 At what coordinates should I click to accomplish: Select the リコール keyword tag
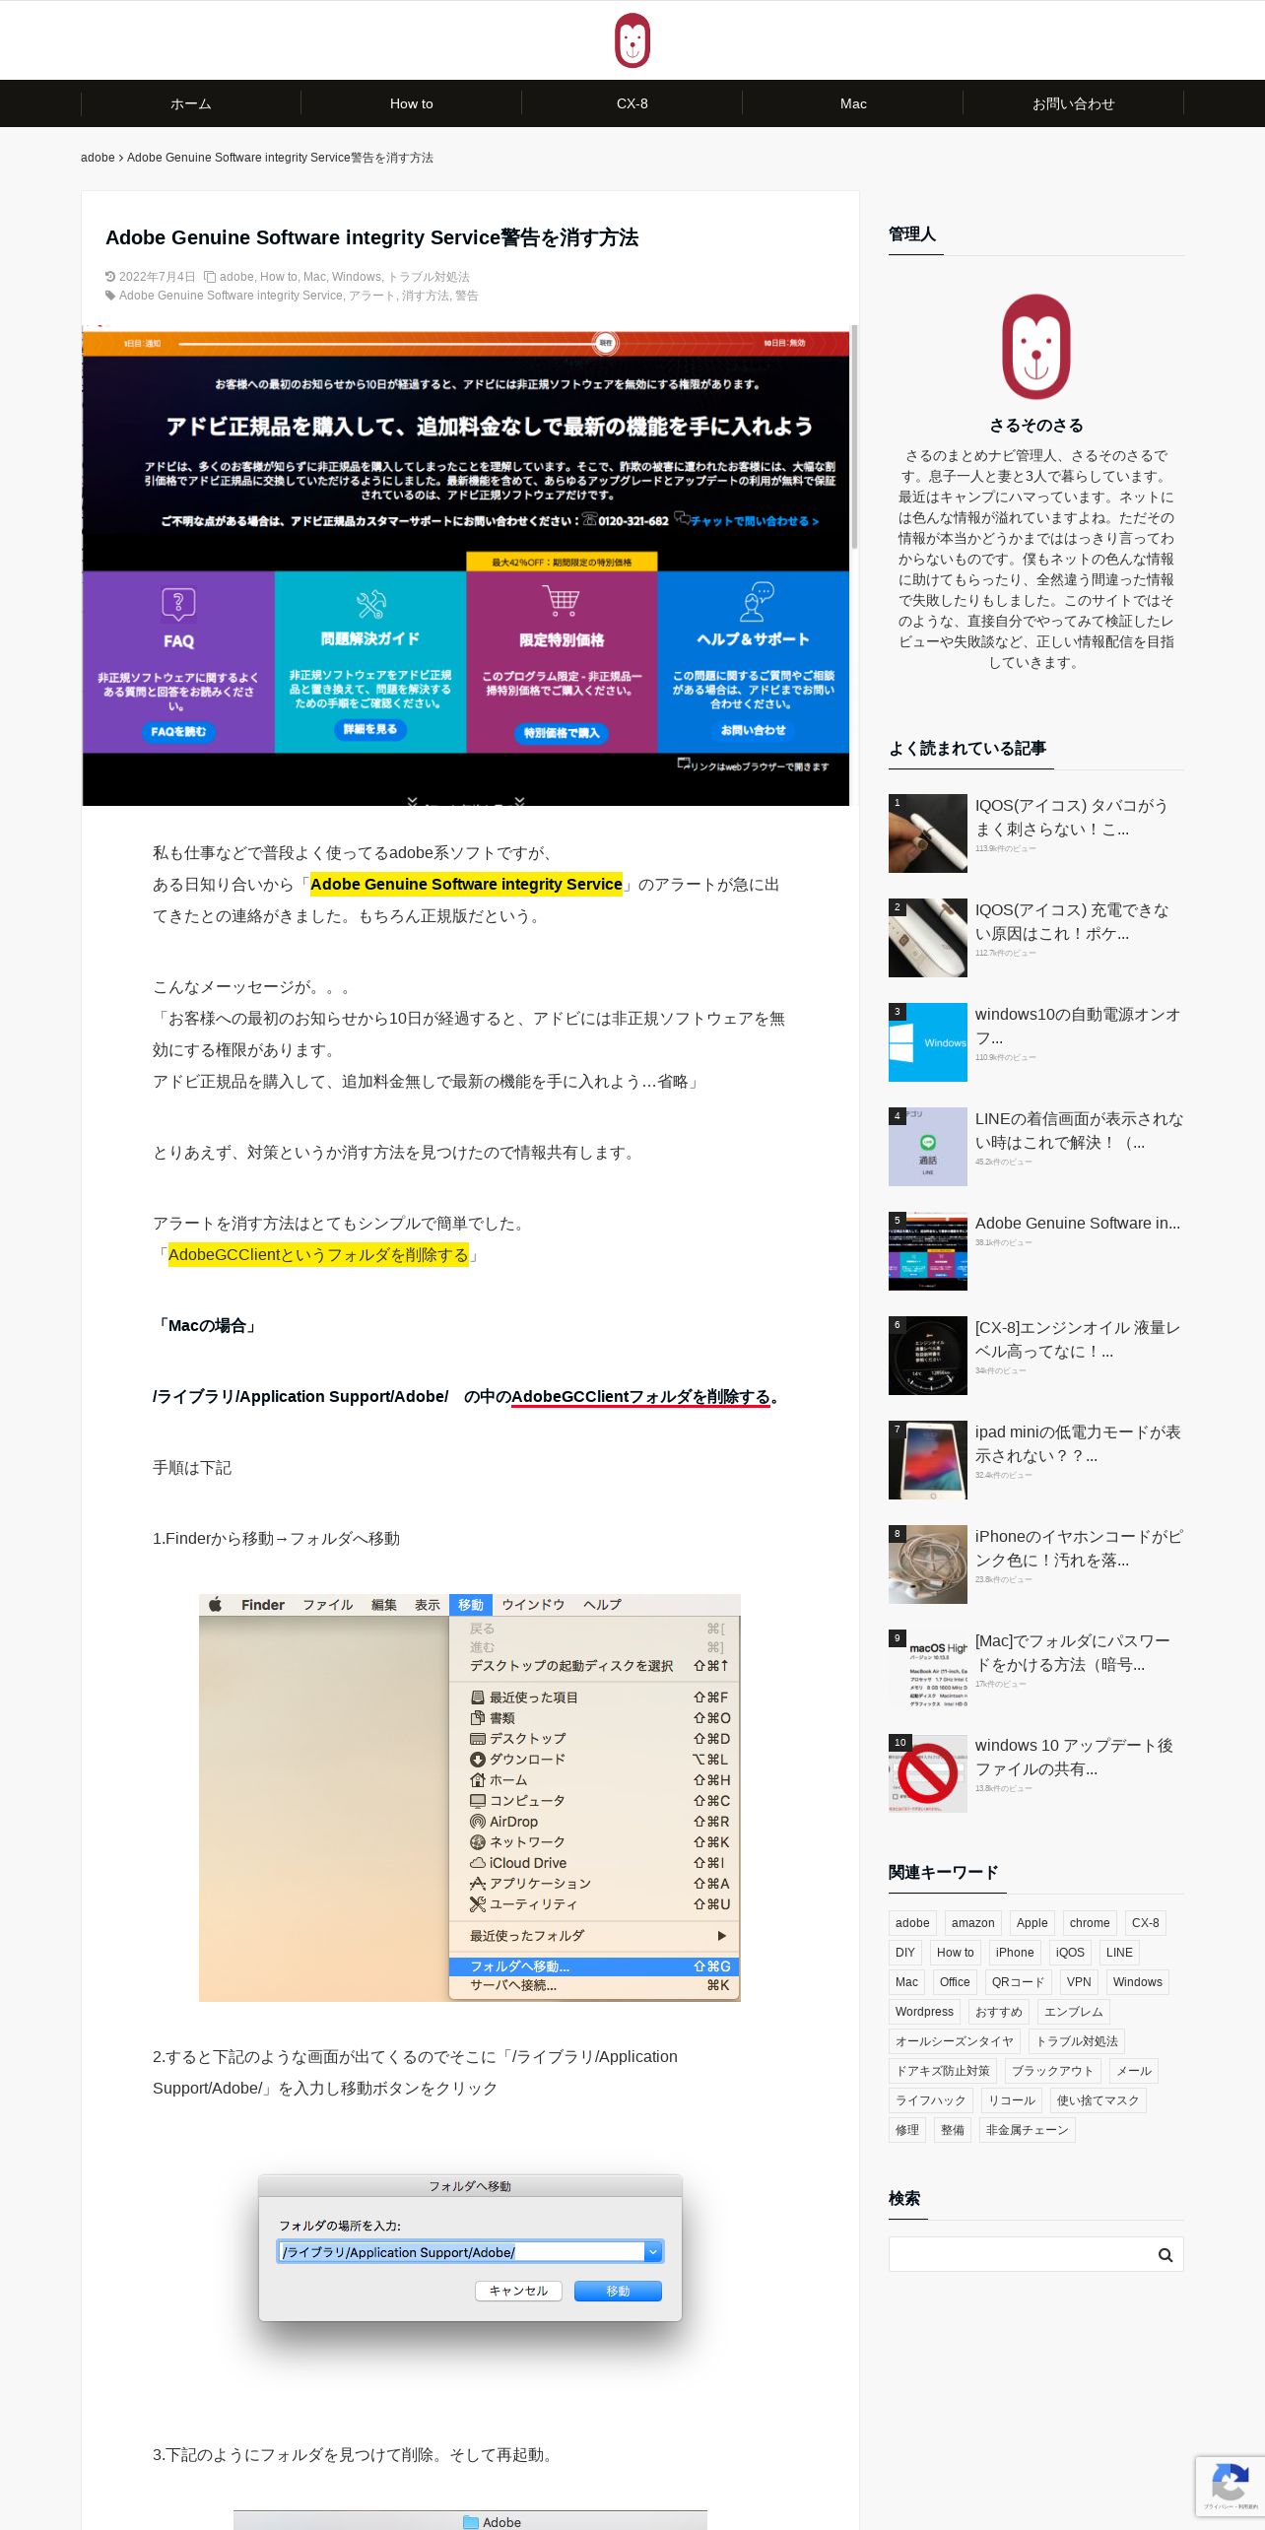point(1012,2100)
